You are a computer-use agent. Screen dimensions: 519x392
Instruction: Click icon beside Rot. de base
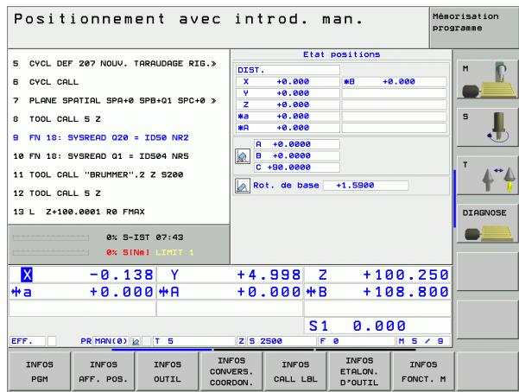point(243,186)
